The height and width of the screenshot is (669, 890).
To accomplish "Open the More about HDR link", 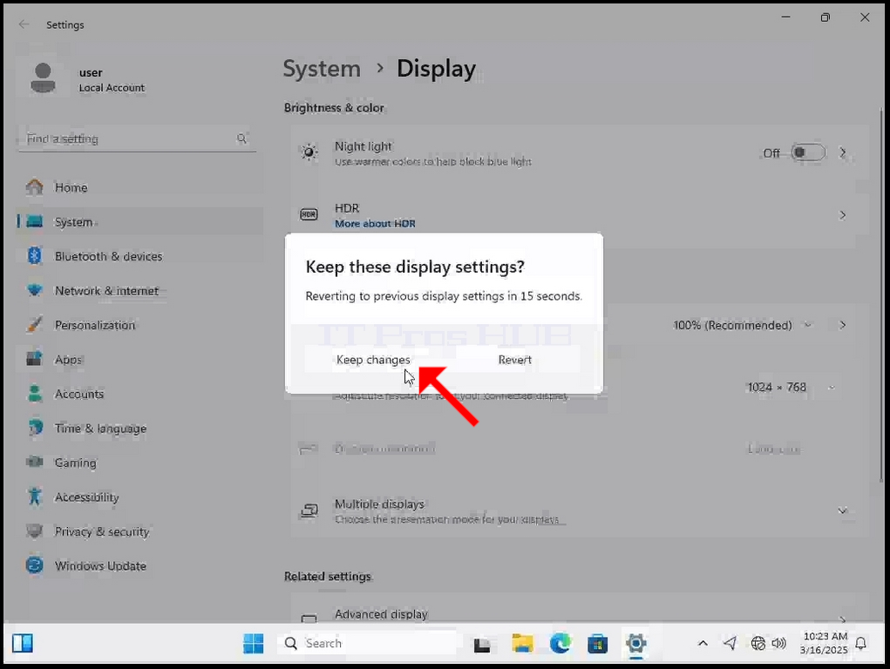I will [375, 224].
